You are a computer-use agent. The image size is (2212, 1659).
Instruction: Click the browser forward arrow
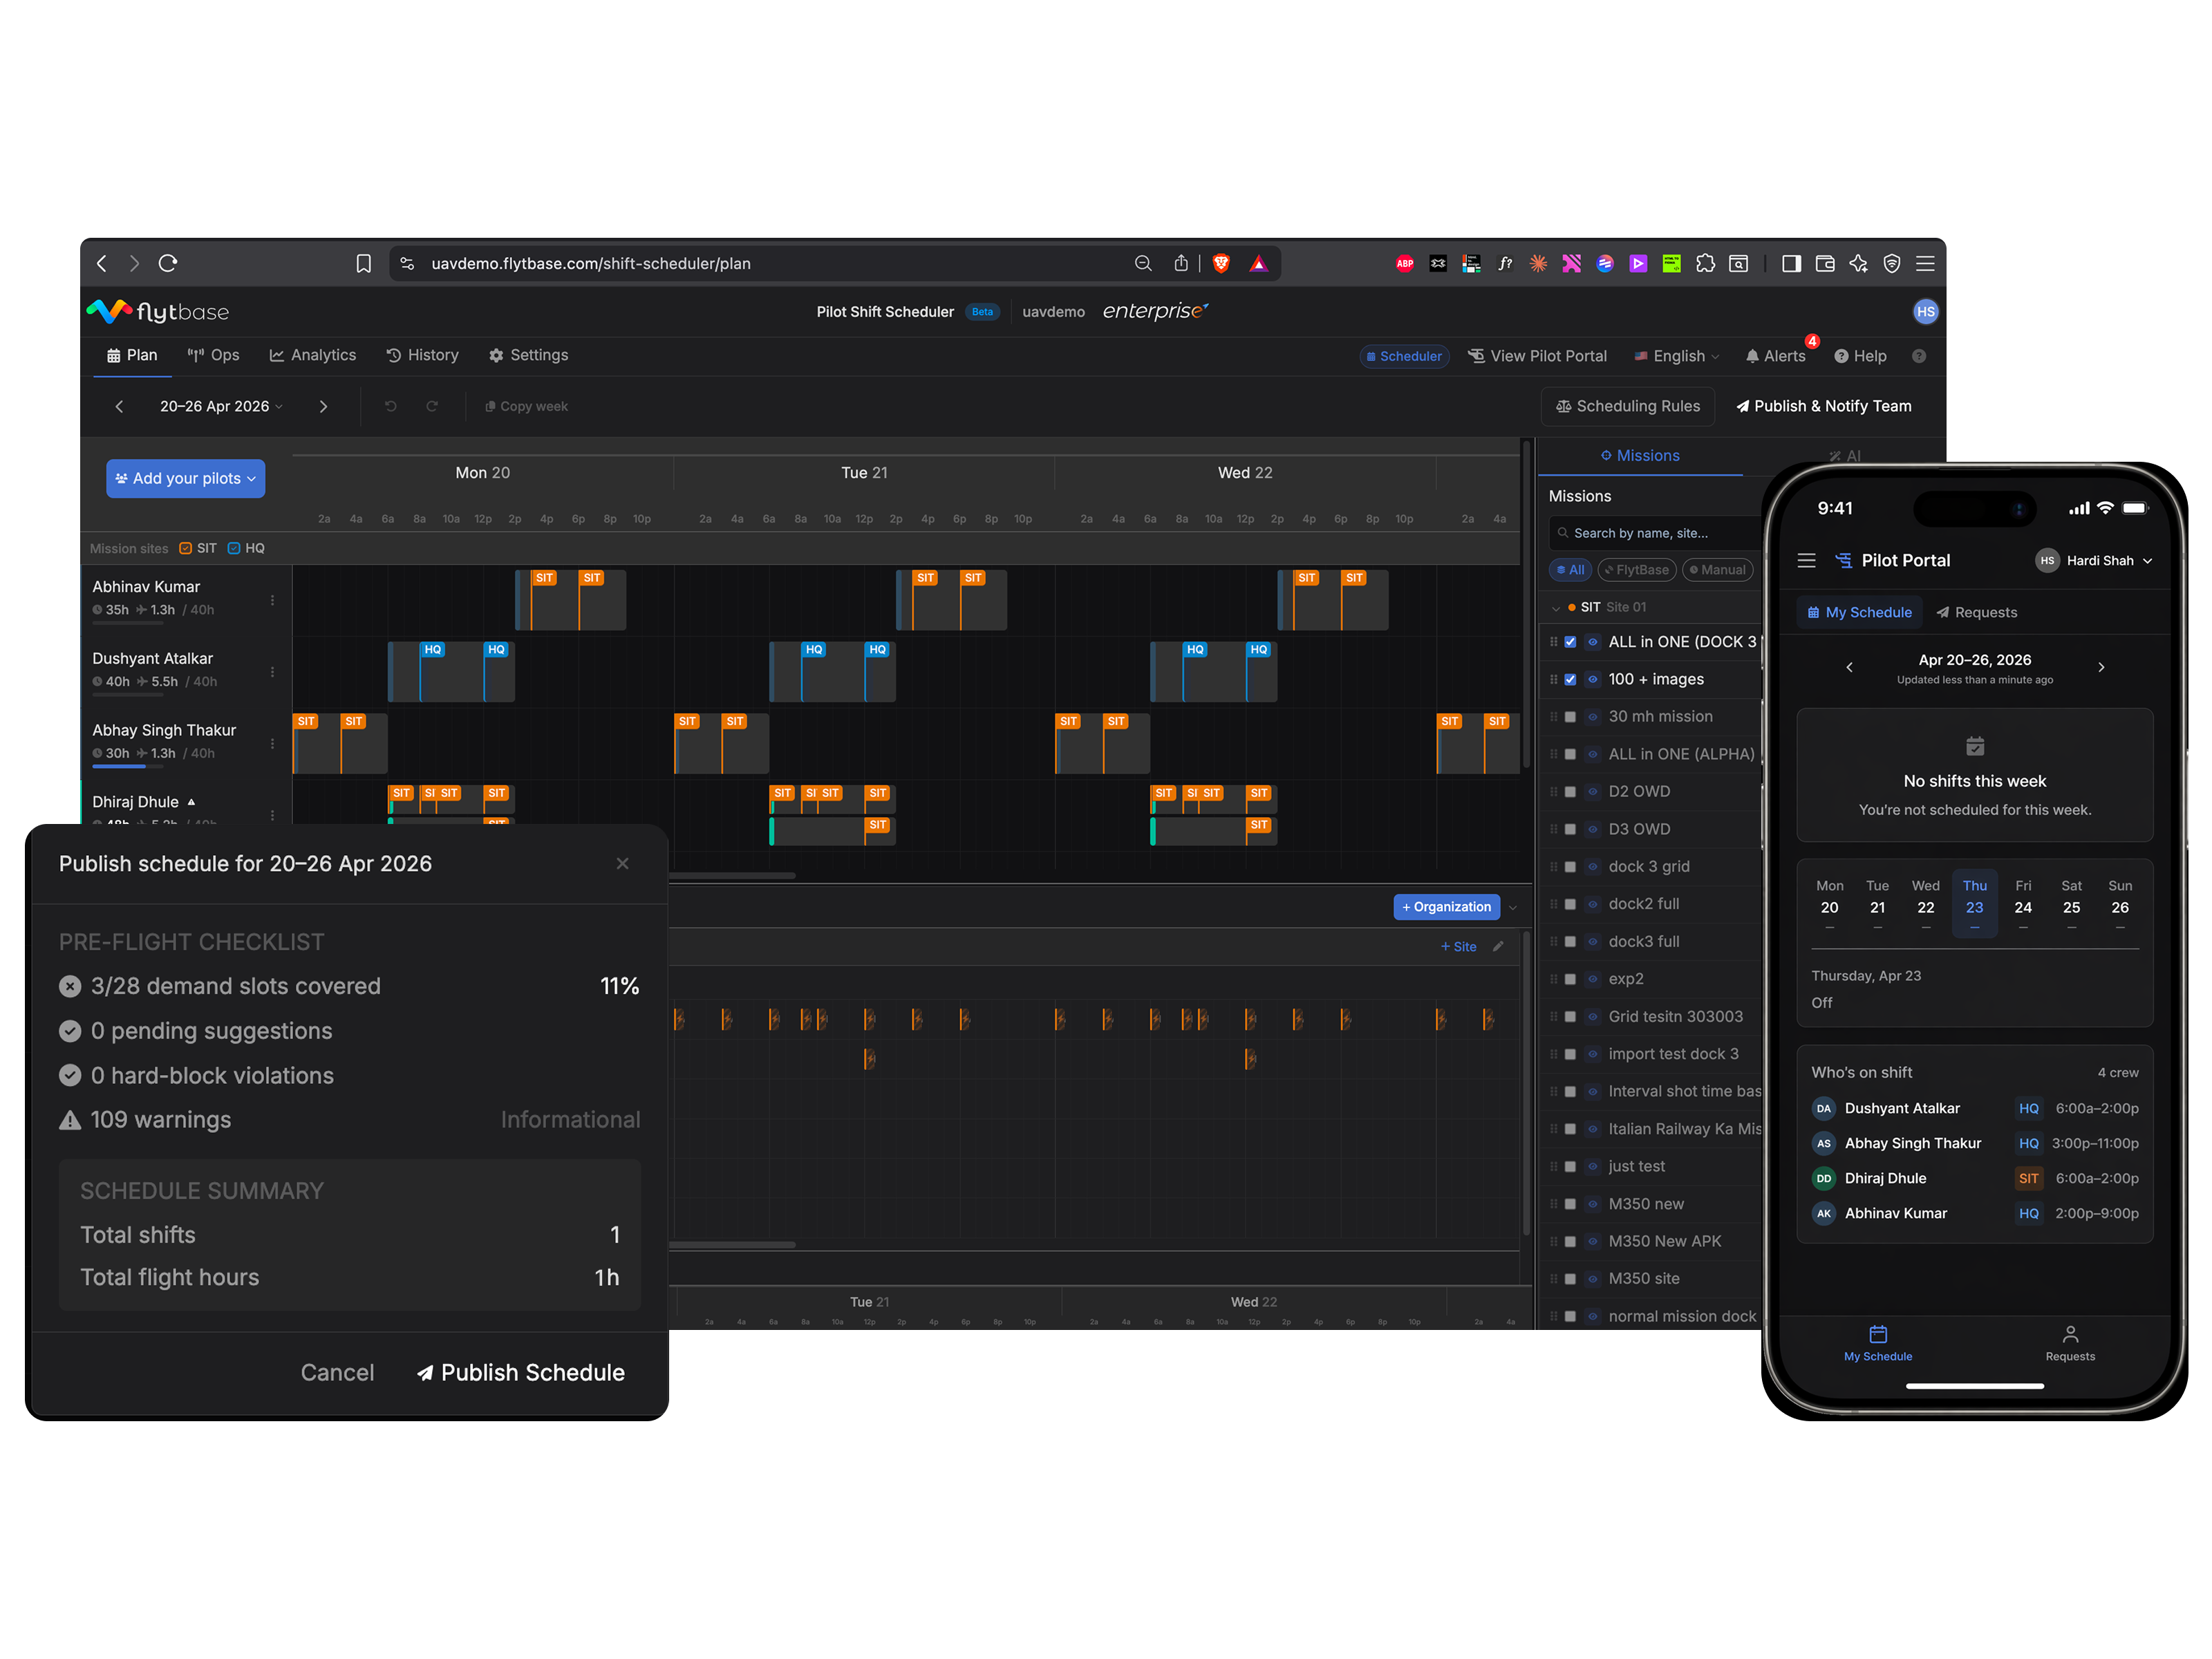point(134,263)
